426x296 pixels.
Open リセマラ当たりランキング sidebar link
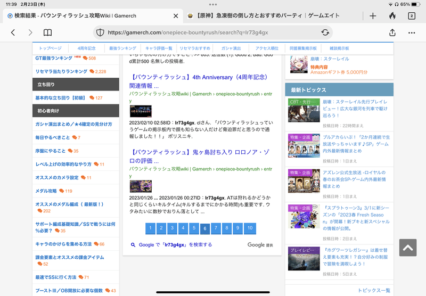61,71
